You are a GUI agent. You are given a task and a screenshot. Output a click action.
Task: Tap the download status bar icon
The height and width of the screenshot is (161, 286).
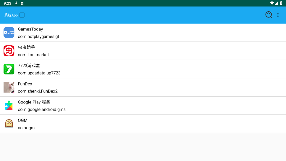16,3
